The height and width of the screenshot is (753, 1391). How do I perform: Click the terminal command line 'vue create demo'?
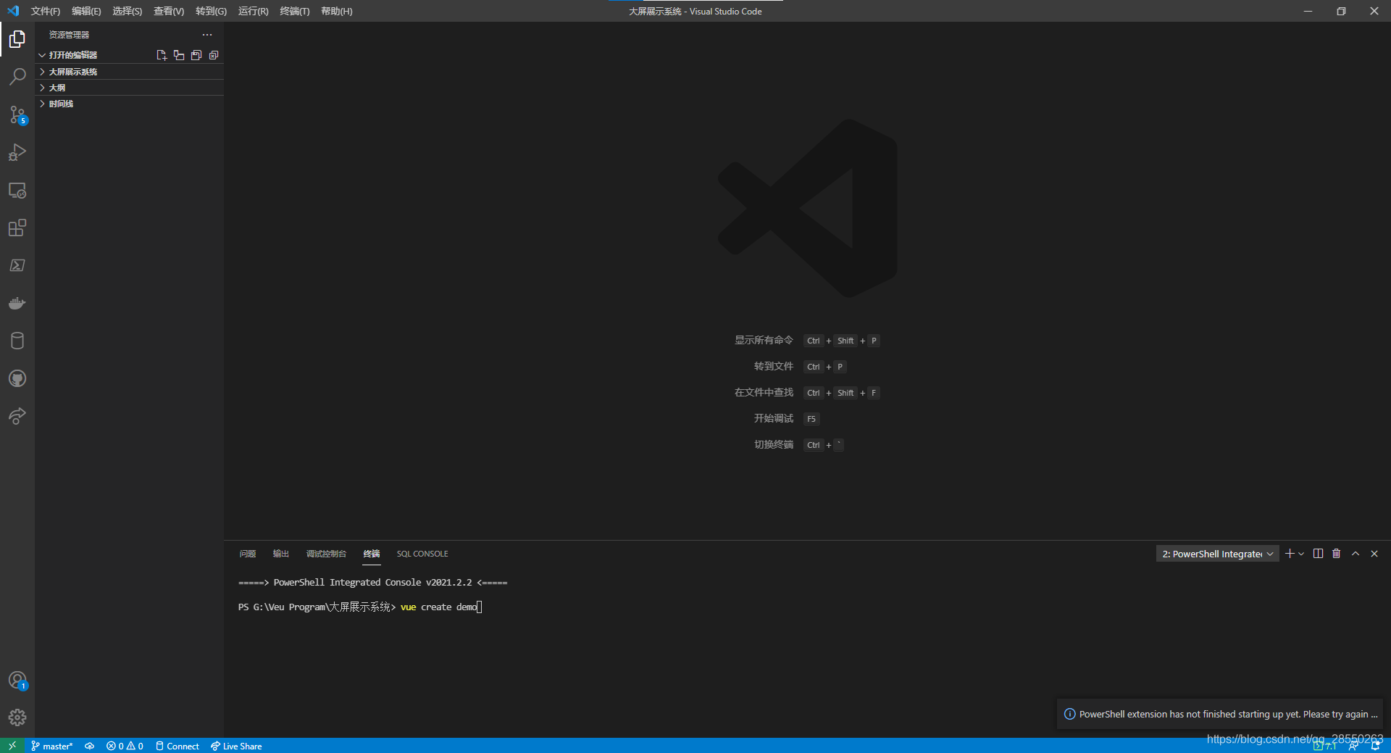(438, 607)
